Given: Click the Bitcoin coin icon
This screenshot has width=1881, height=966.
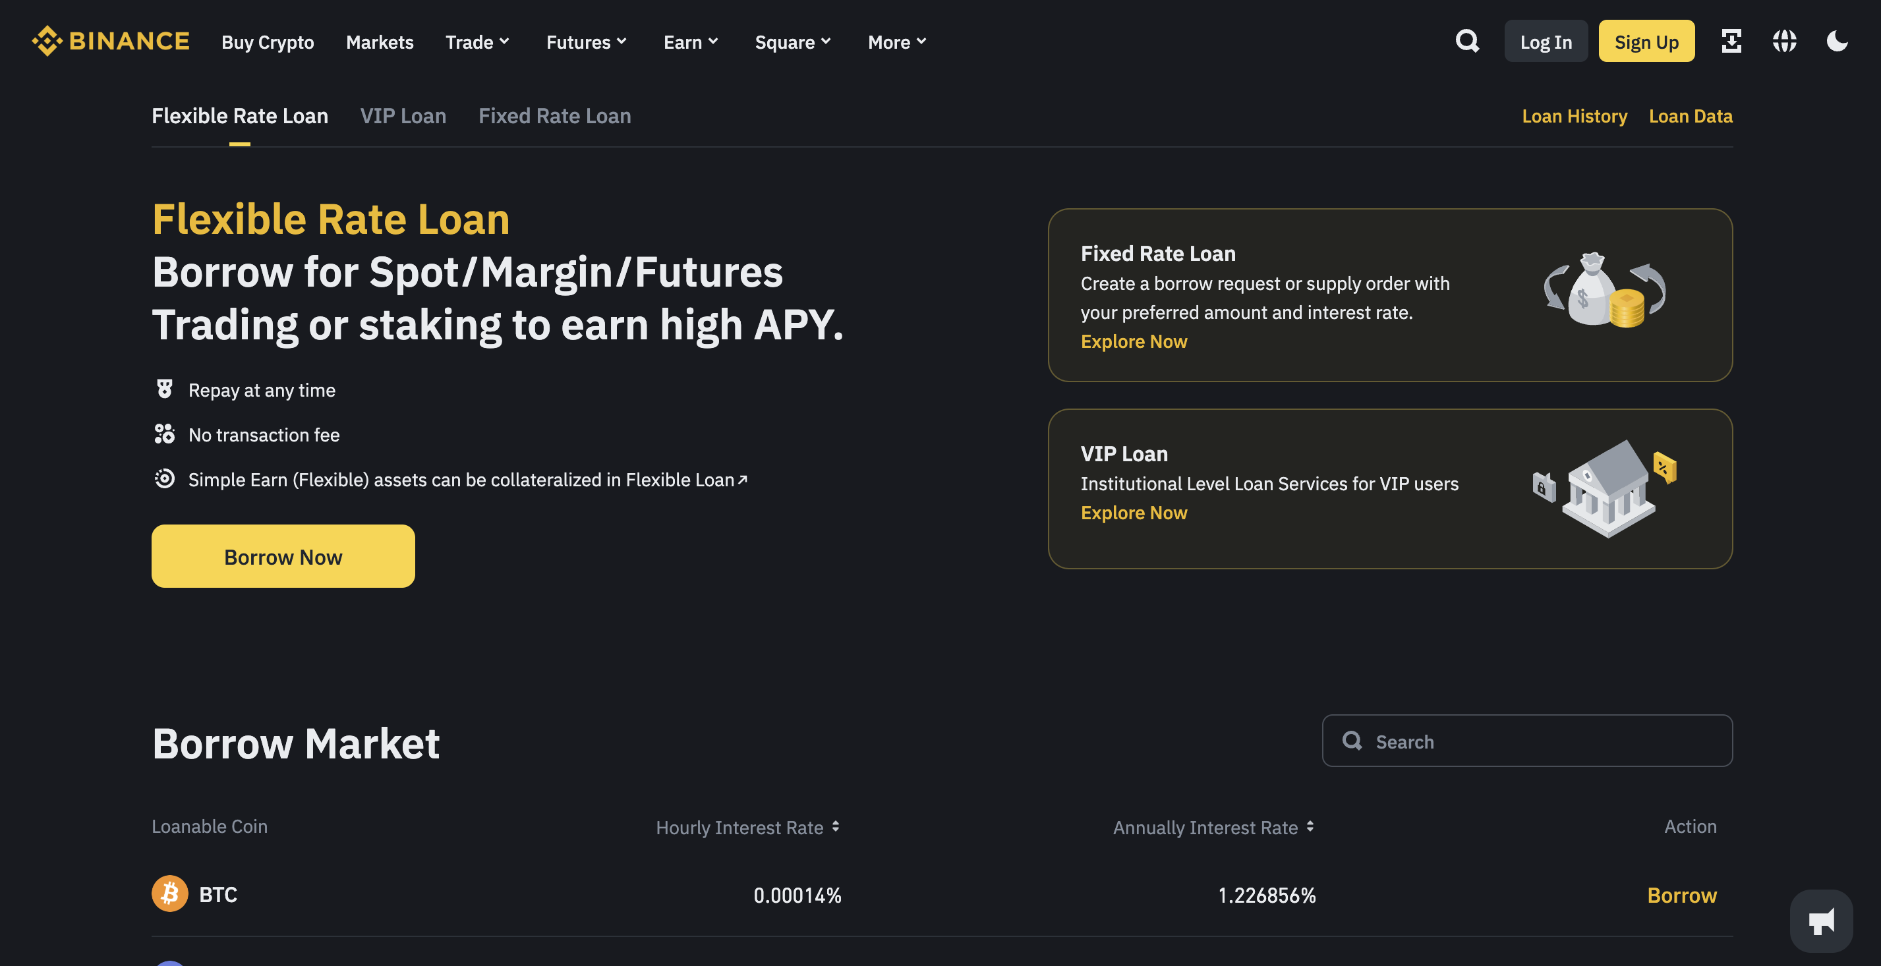Looking at the screenshot, I should (169, 894).
